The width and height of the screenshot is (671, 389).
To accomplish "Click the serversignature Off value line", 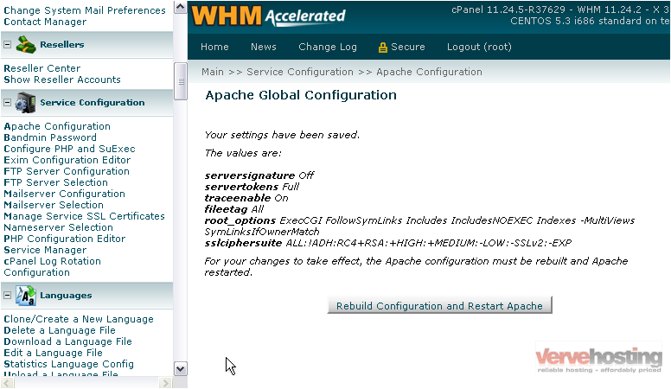I will coord(259,175).
